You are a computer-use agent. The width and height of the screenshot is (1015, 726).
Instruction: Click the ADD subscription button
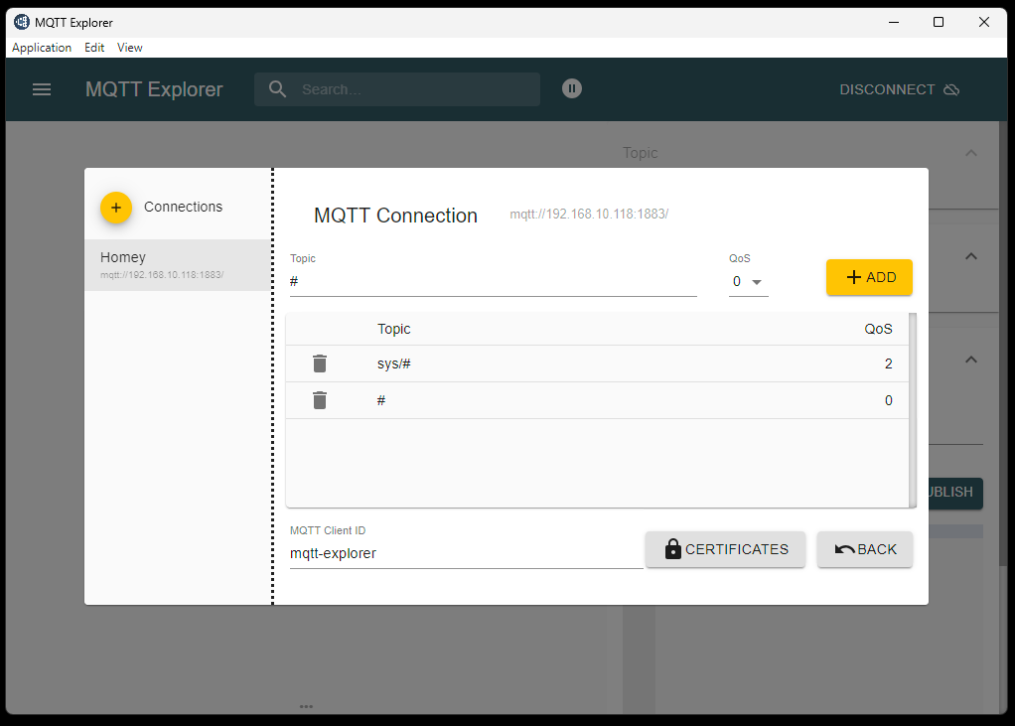click(869, 278)
